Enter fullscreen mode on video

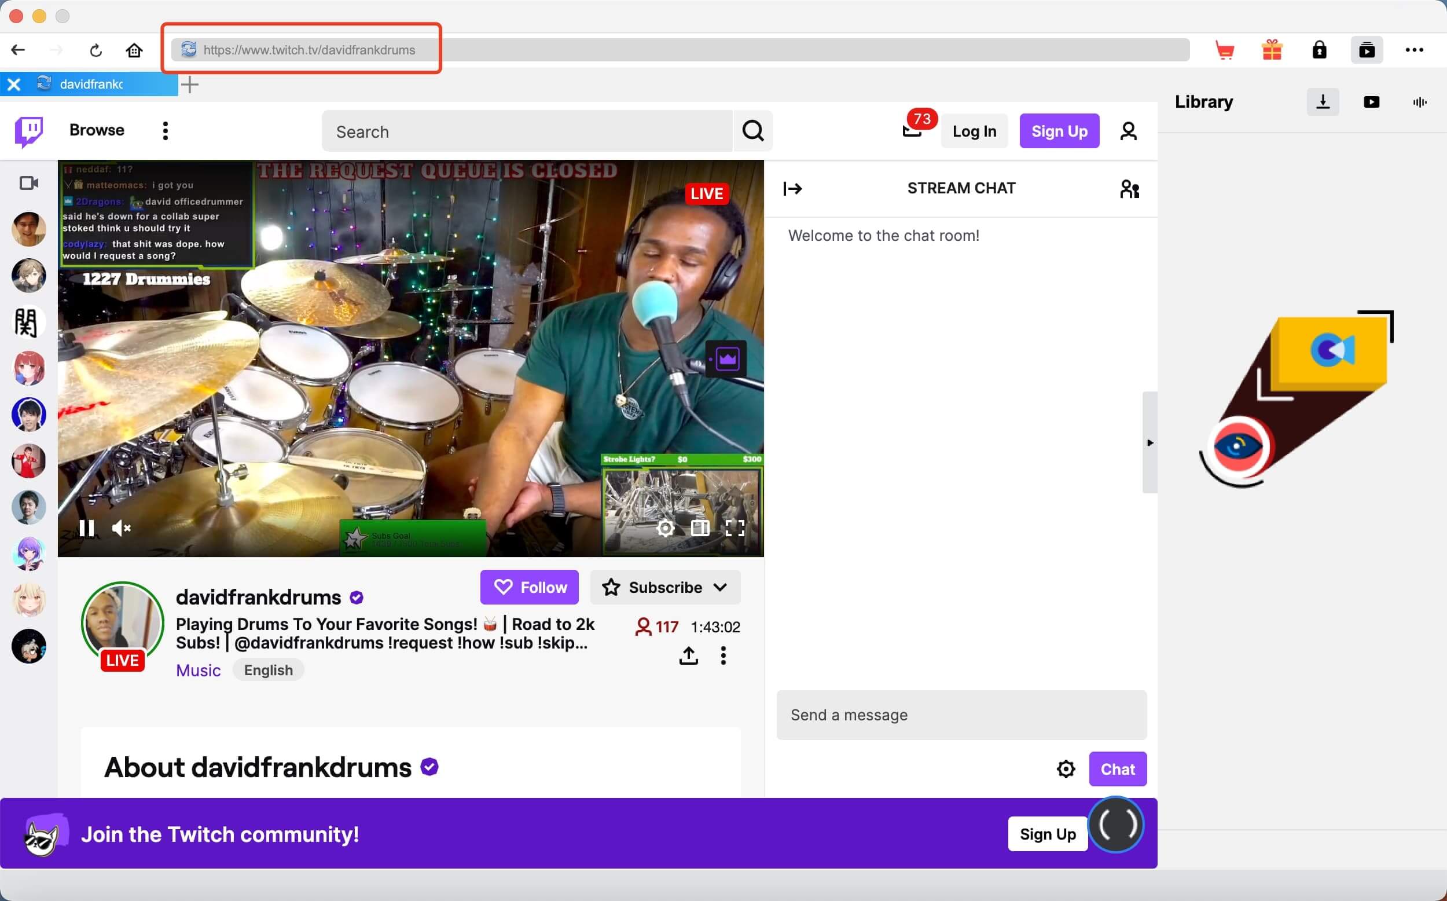pyautogui.click(x=735, y=528)
